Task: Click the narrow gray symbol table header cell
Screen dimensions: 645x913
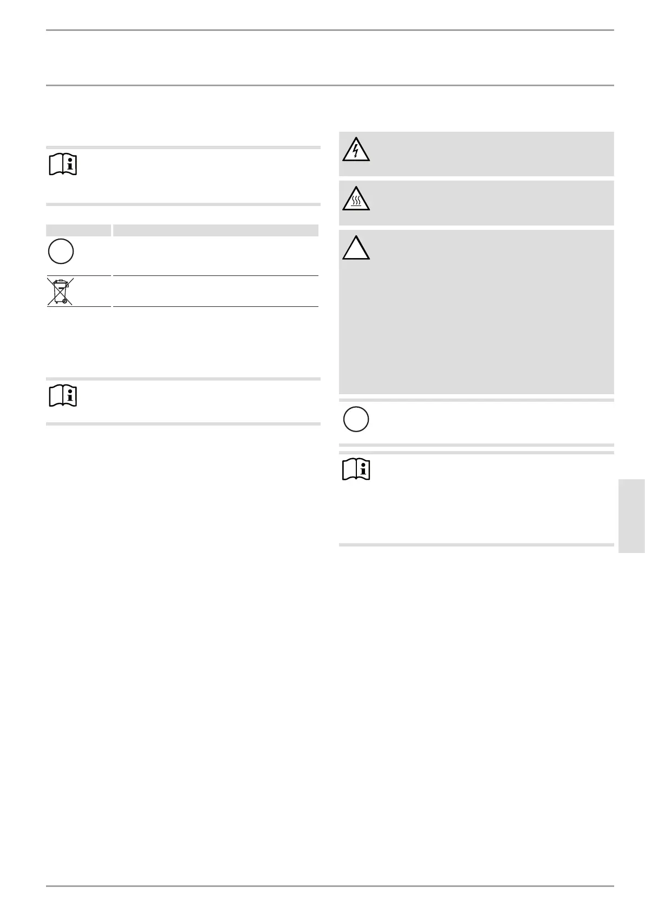Action: (79, 230)
